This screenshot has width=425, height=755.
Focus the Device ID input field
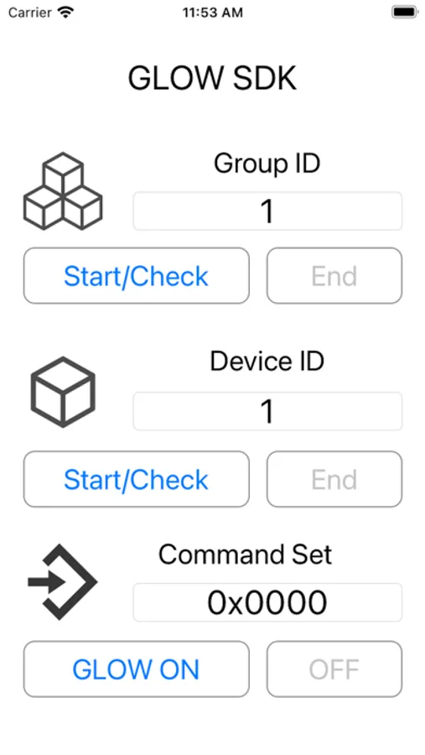[x=267, y=411]
